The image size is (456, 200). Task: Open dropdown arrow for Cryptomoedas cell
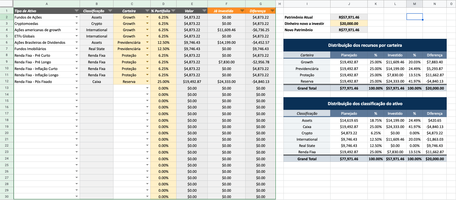point(77,24)
